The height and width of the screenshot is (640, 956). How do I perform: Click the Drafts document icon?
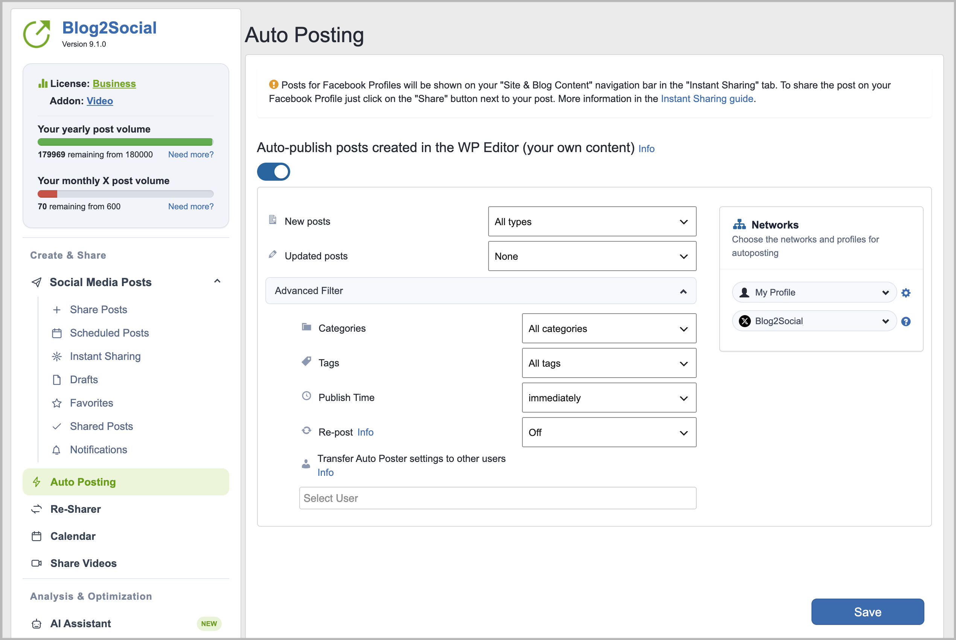(x=57, y=380)
